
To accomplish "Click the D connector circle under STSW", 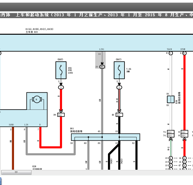I will coord(184,53).
